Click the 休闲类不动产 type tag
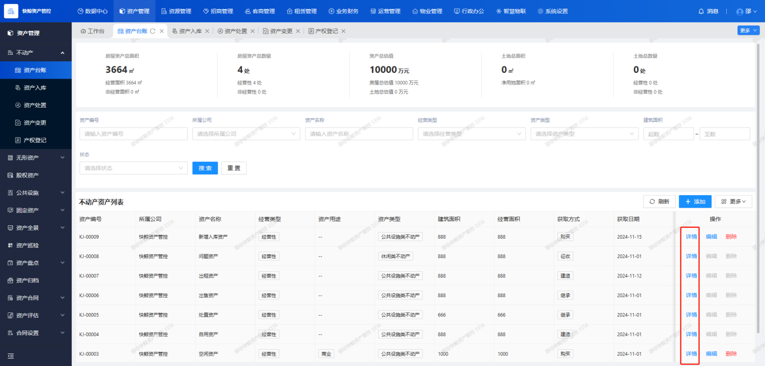The width and height of the screenshot is (765, 366). (395, 256)
